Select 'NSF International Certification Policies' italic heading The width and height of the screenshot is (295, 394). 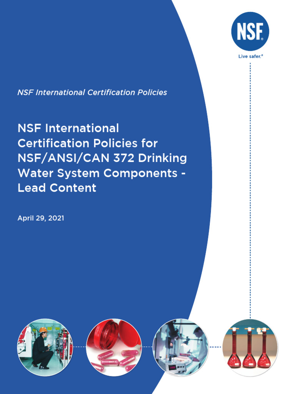point(92,92)
